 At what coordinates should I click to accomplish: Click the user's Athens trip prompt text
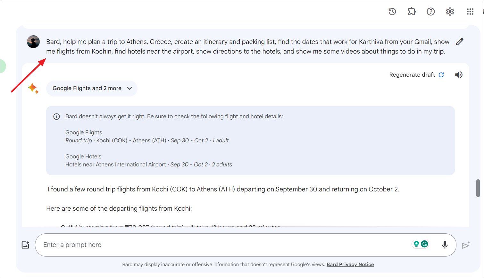pyautogui.click(x=248, y=46)
